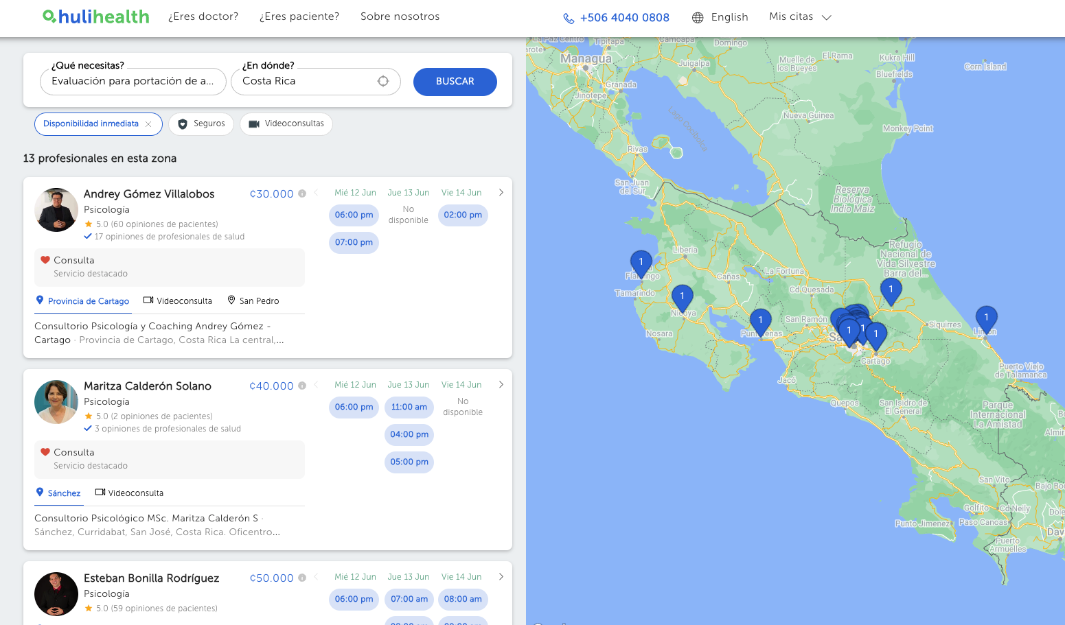The width and height of the screenshot is (1065, 625).
Task: Open ¿Eres paciente? menu item
Action: click(299, 16)
